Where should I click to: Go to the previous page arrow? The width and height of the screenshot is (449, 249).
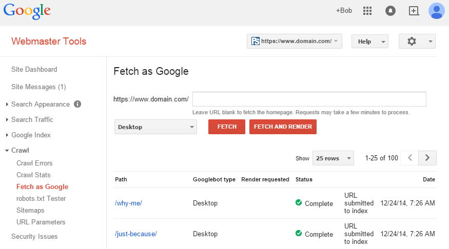(410, 158)
